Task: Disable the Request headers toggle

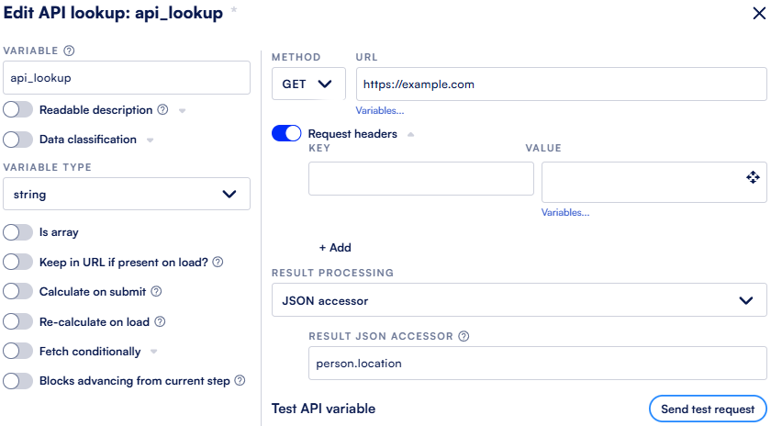Action: click(x=286, y=133)
